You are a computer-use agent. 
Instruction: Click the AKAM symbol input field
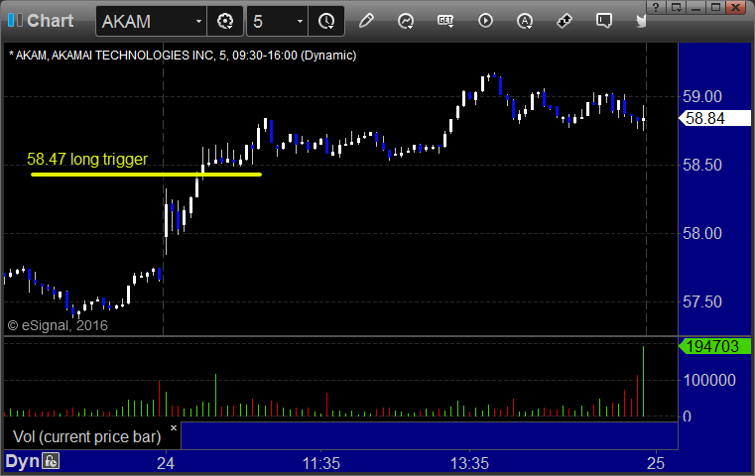tap(145, 21)
